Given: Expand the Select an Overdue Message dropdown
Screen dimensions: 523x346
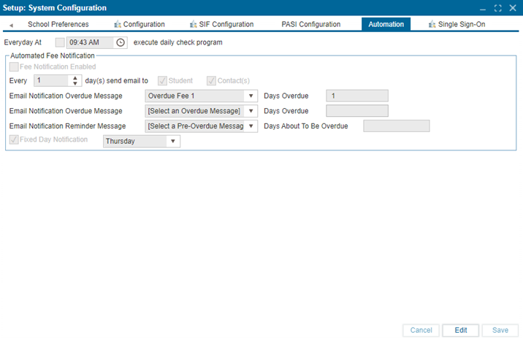Looking at the screenshot, I should pos(251,111).
